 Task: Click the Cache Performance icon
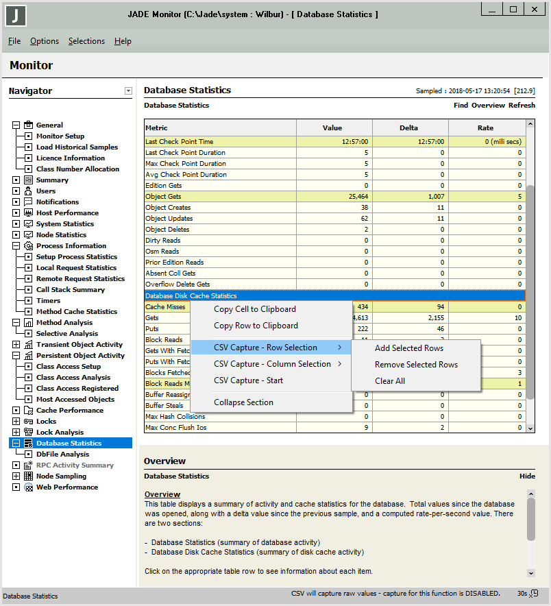click(x=28, y=410)
